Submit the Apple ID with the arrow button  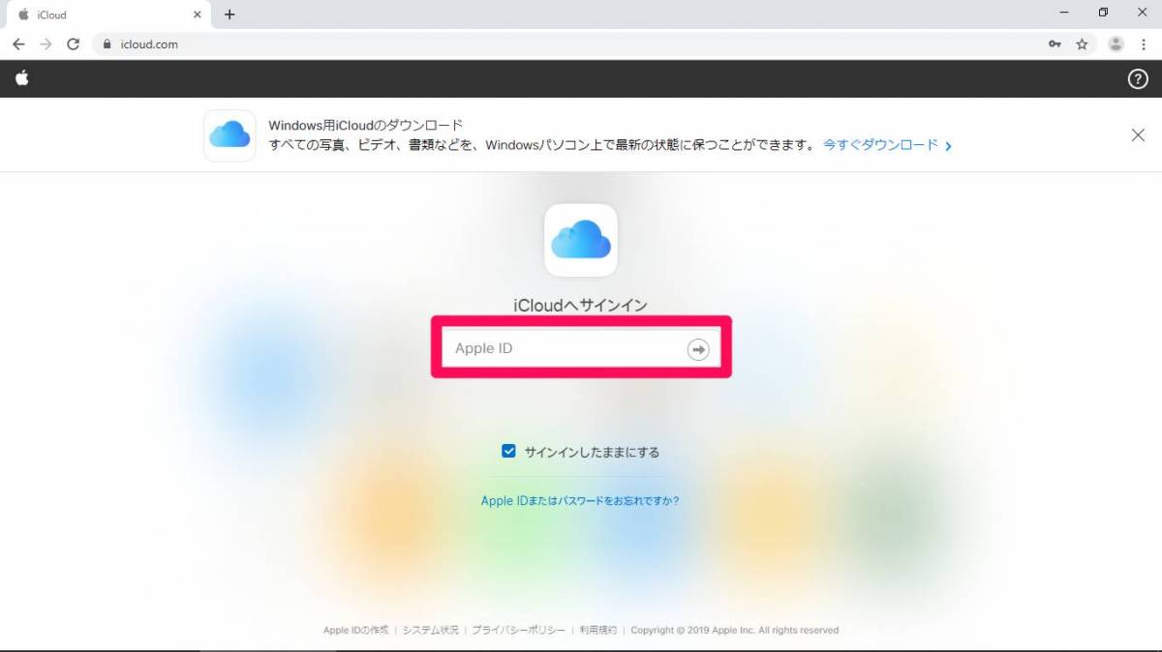click(698, 348)
